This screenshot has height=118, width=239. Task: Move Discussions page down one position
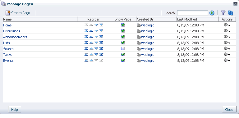coord(96,31)
